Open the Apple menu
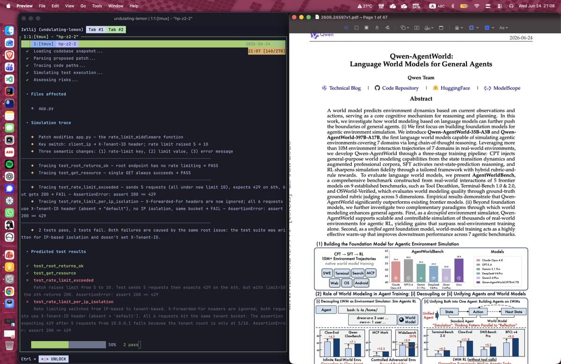Screen dimensions: 561x364 [x=8, y=6]
